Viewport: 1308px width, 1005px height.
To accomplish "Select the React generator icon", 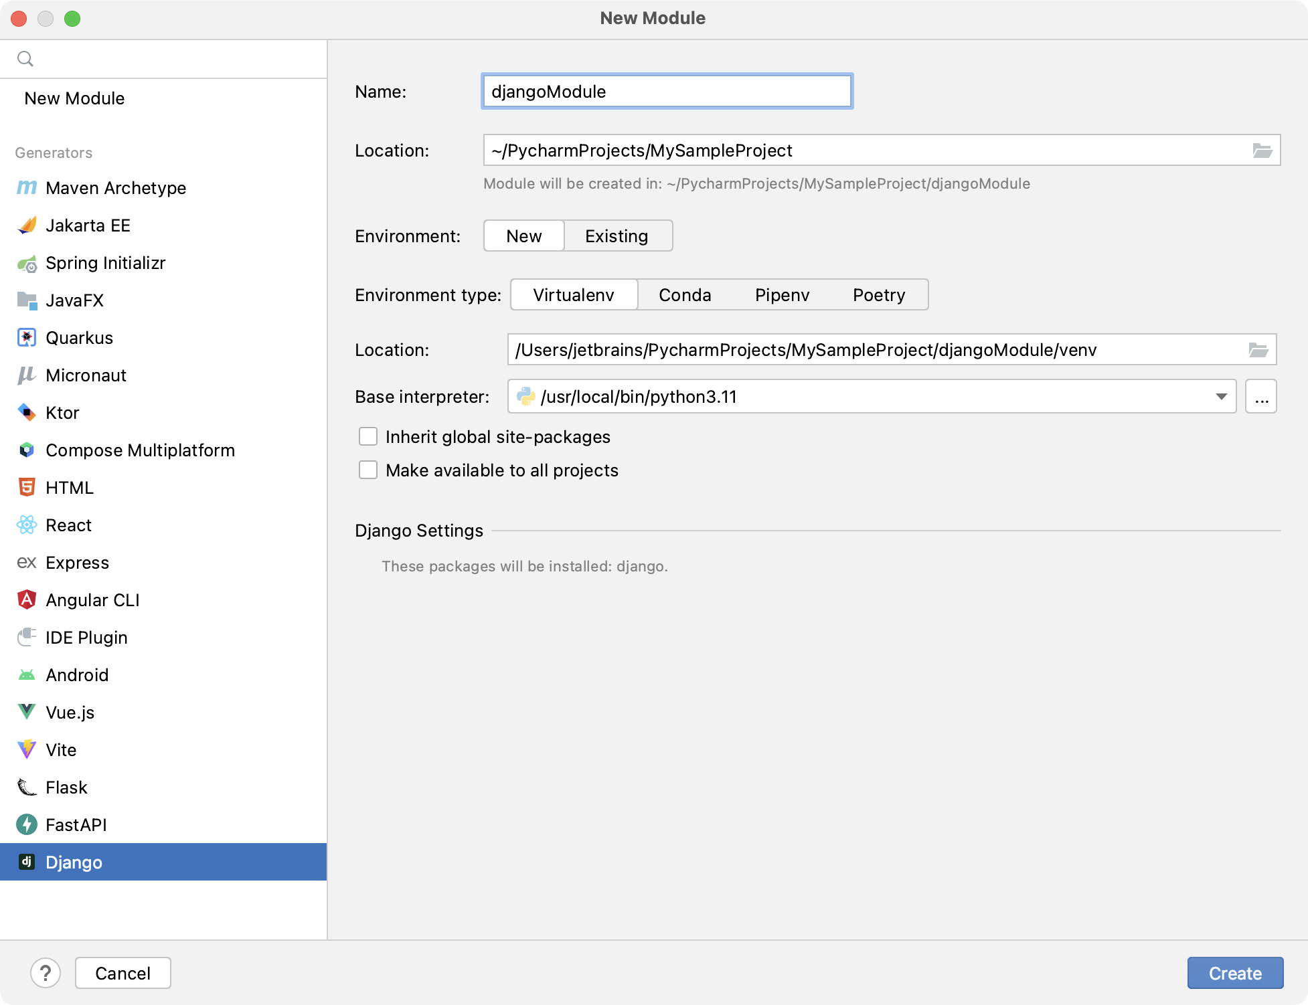I will click(x=27, y=525).
